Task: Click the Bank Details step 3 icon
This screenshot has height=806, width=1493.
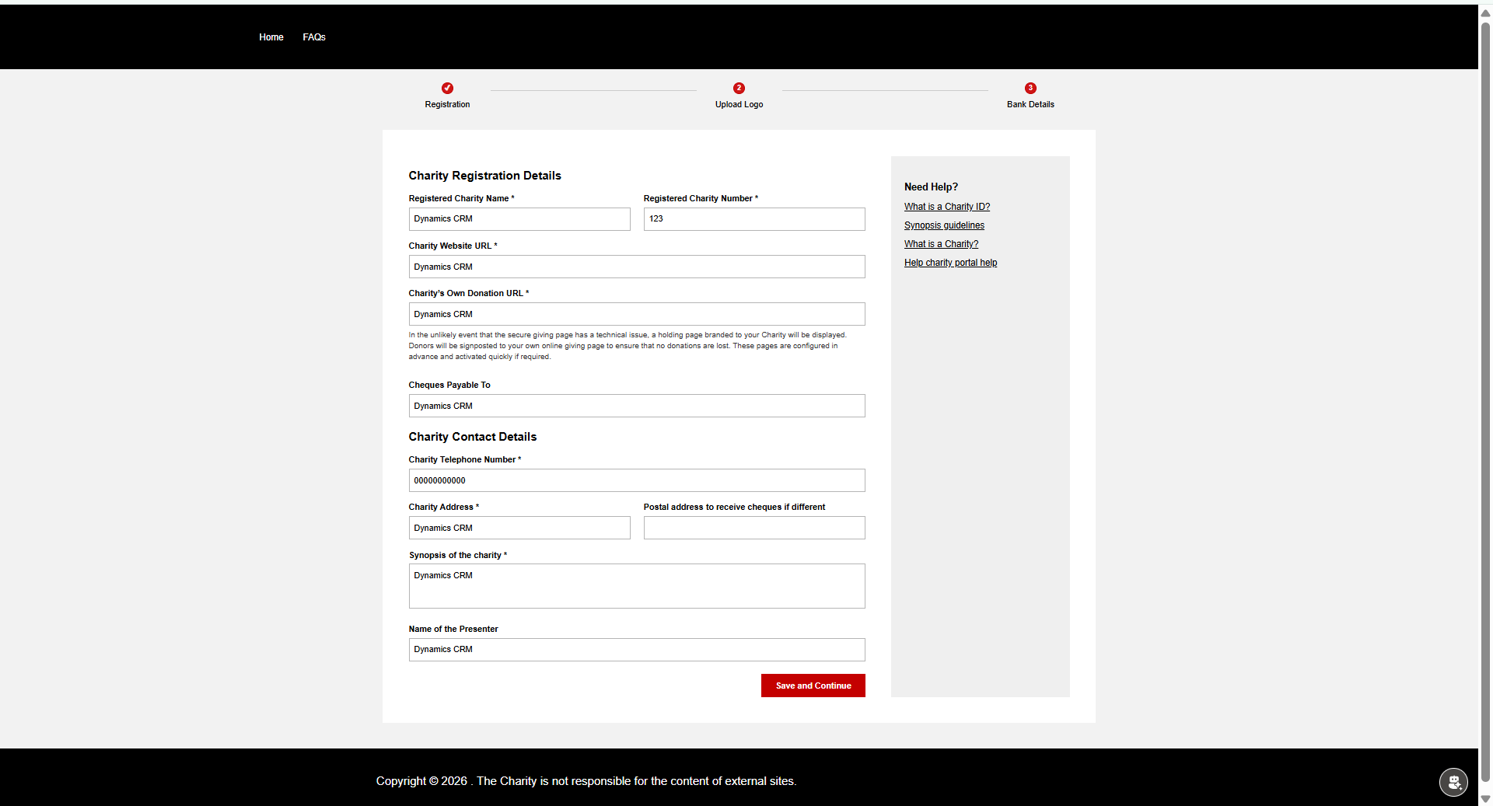Action: tap(1030, 88)
